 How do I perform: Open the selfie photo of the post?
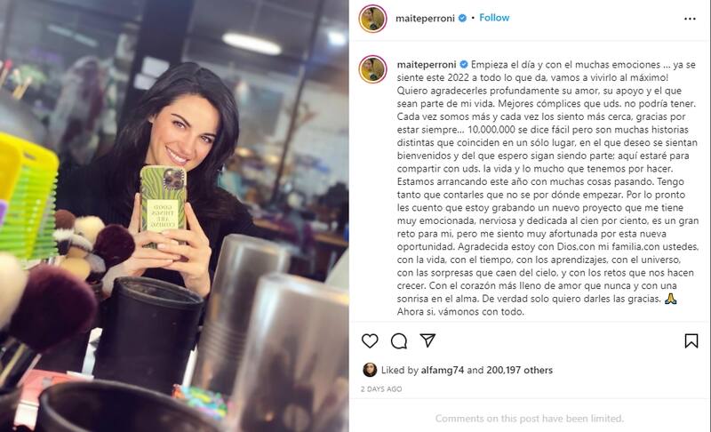pos(174,216)
